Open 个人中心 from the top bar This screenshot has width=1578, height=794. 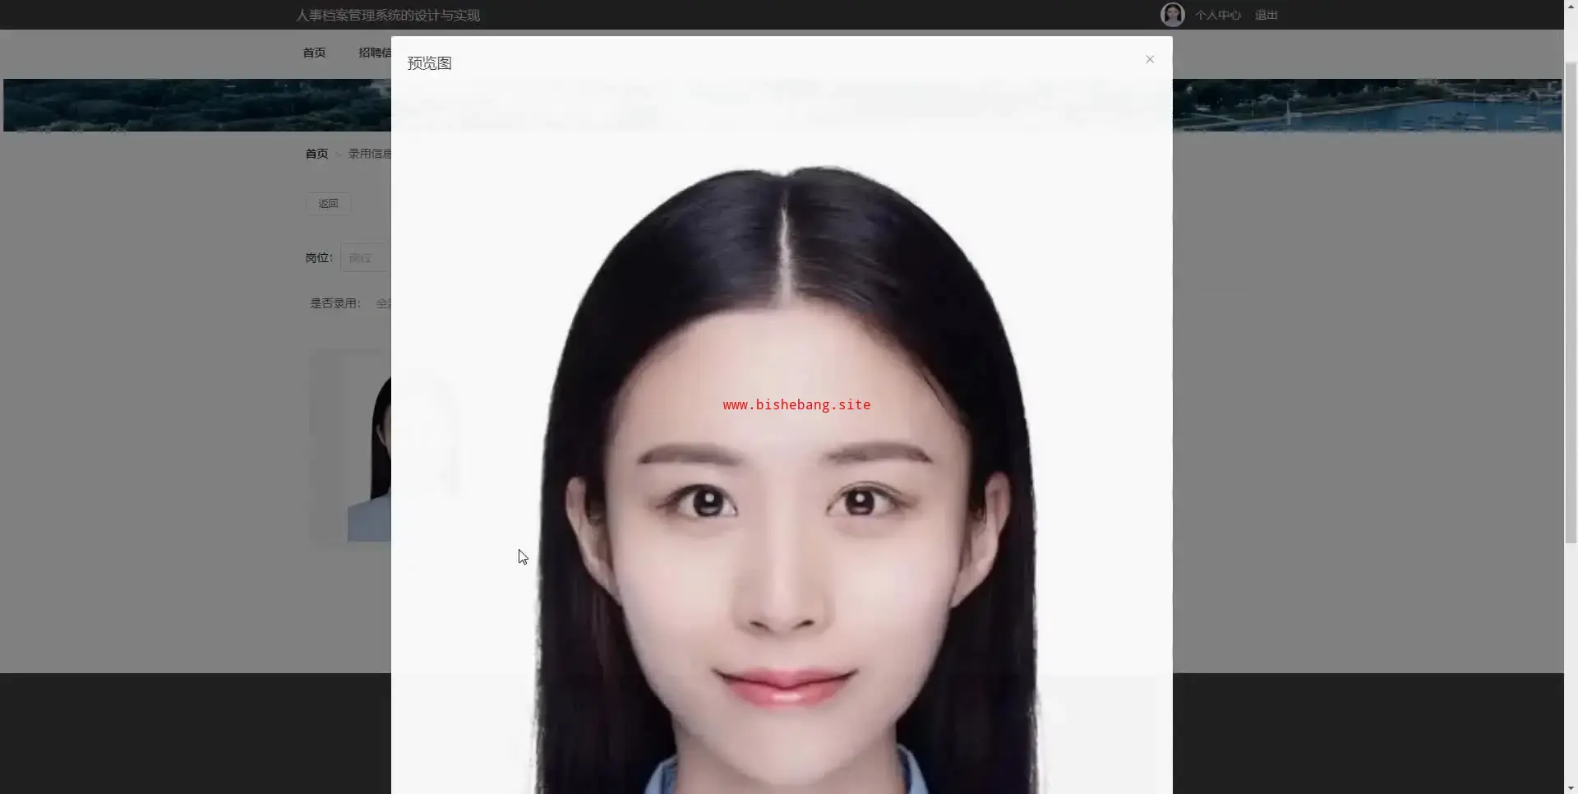tap(1218, 16)
